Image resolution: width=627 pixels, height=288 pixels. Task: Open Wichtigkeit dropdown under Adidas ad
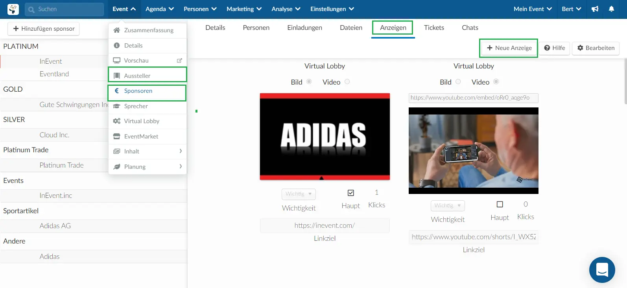[x=299, y=194]
